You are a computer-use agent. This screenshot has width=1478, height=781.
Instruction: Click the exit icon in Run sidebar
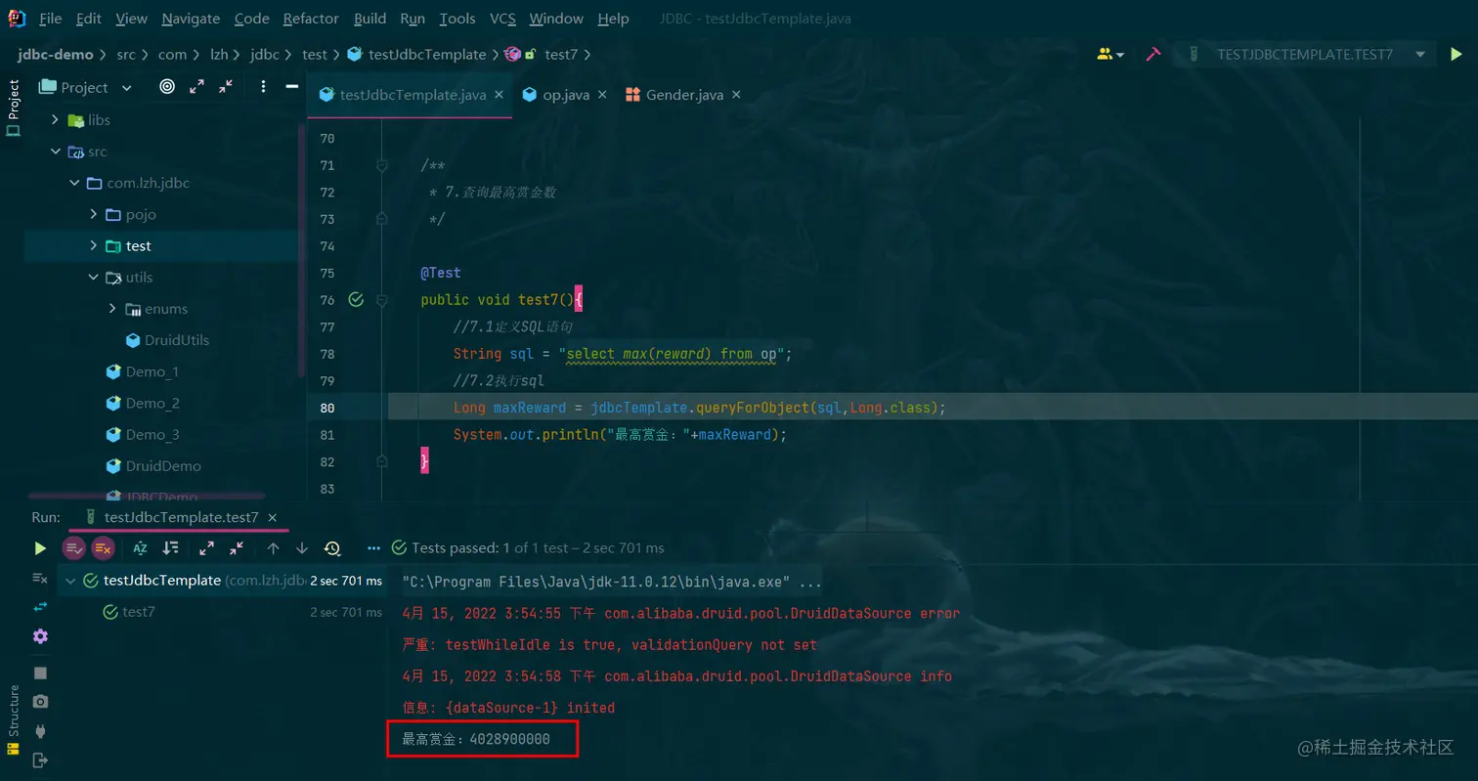[40, 759]
